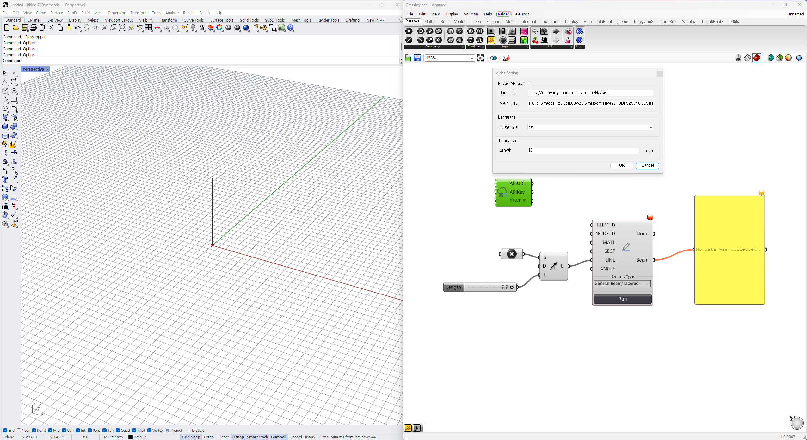Open Rhino Options gear icon
The height and width of the screenshot is (440, 807).
tap(264, 28)
